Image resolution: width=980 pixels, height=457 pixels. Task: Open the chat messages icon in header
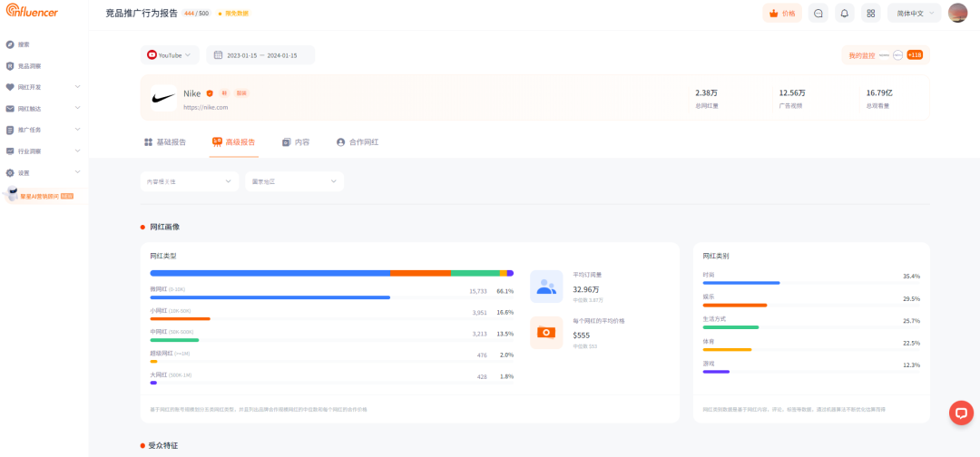(818, 13)
